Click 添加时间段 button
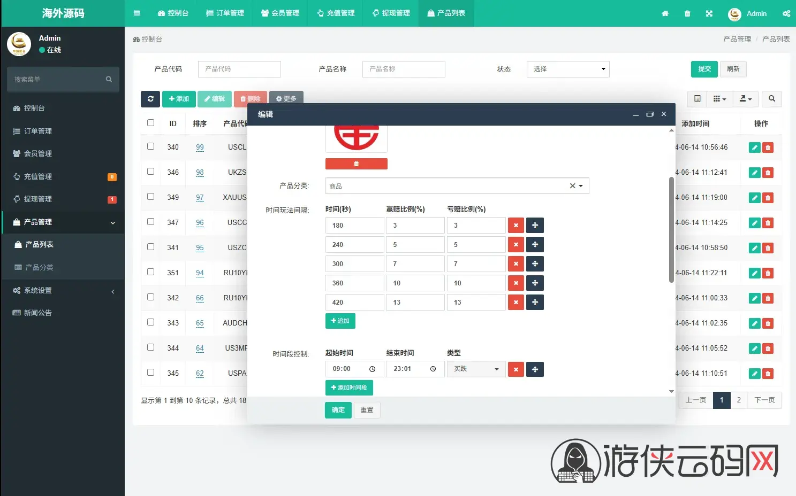 coord(349,387)
